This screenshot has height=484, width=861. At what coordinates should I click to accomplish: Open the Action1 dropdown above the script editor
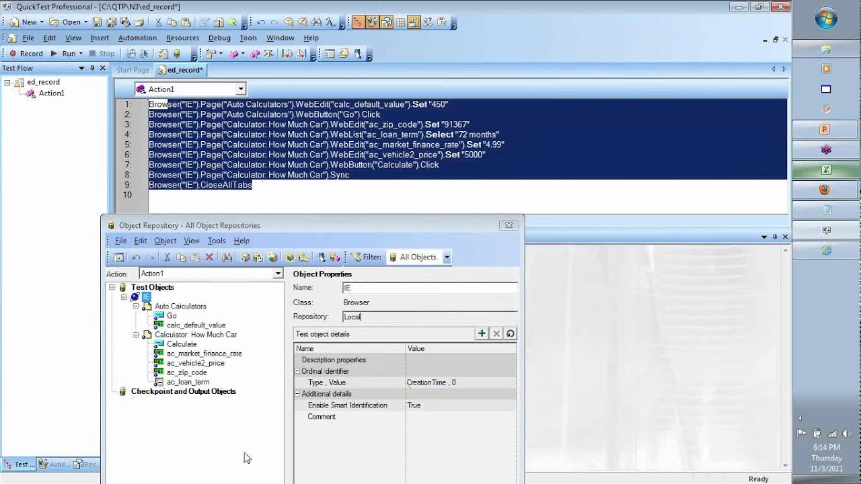[241, 89]
